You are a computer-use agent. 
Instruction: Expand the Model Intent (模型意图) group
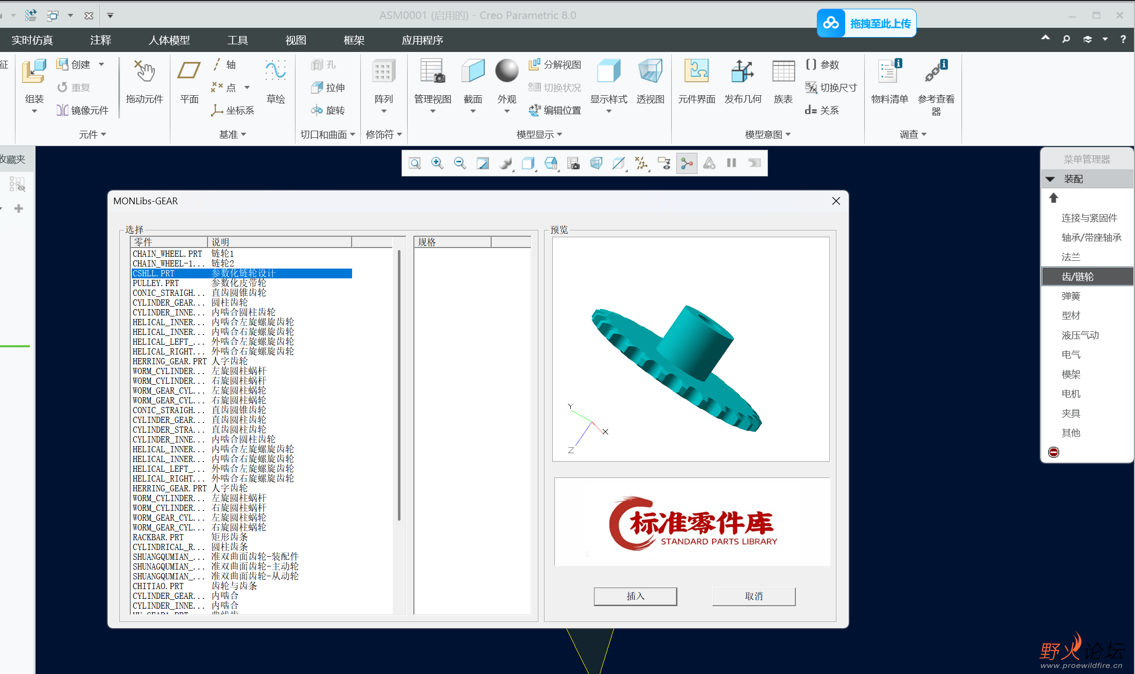[x=767, y=135]
